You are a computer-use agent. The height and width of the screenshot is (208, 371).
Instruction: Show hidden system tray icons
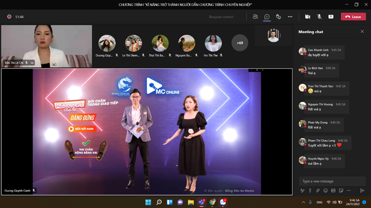(303, 202)
